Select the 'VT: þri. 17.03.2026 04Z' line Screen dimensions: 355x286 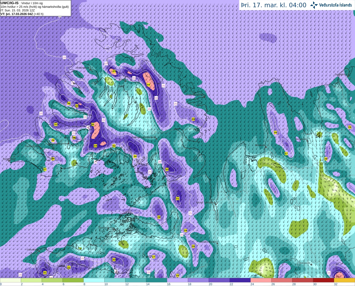(22, 14)
